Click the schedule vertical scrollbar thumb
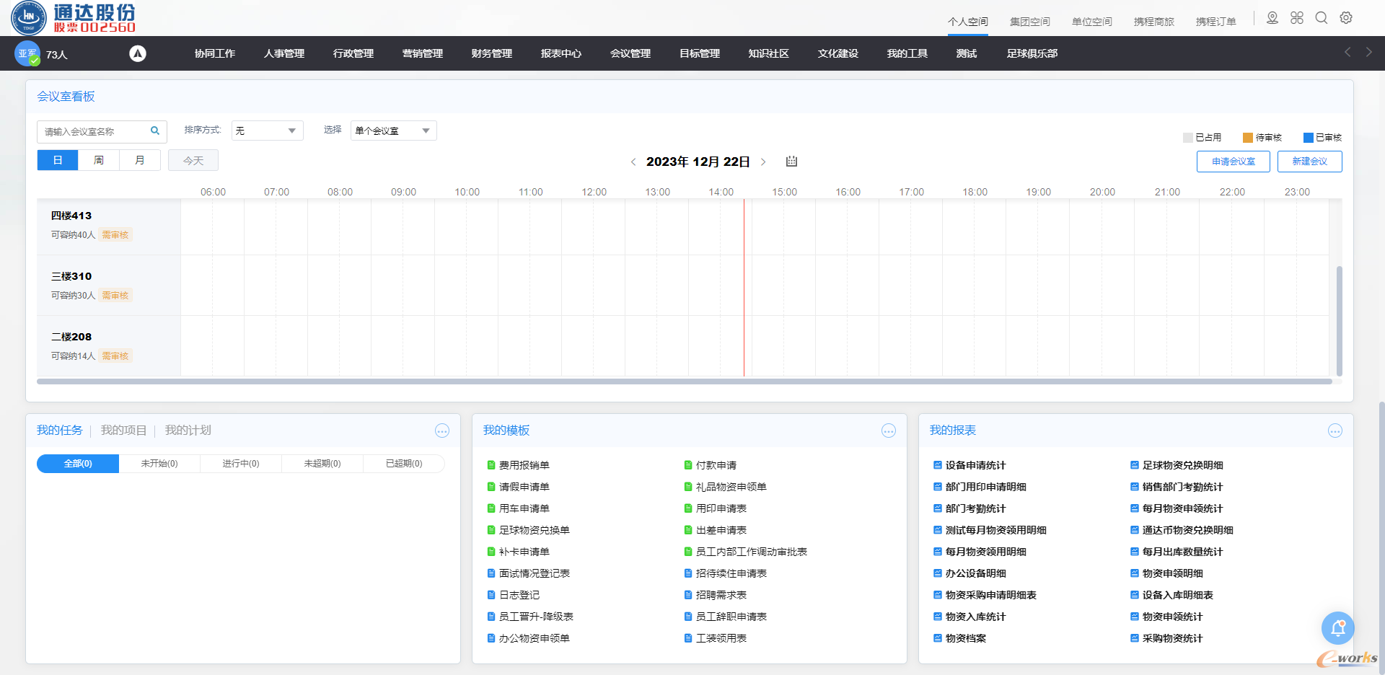The height and width of the screenshot is (675, 1385). (1340, 321)
